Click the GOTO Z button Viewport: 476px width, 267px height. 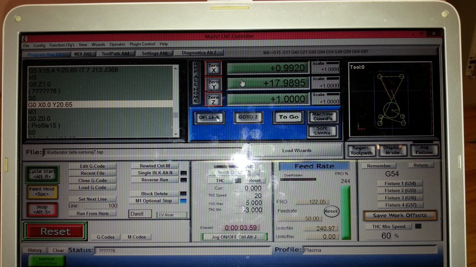[x=248, y=117]
